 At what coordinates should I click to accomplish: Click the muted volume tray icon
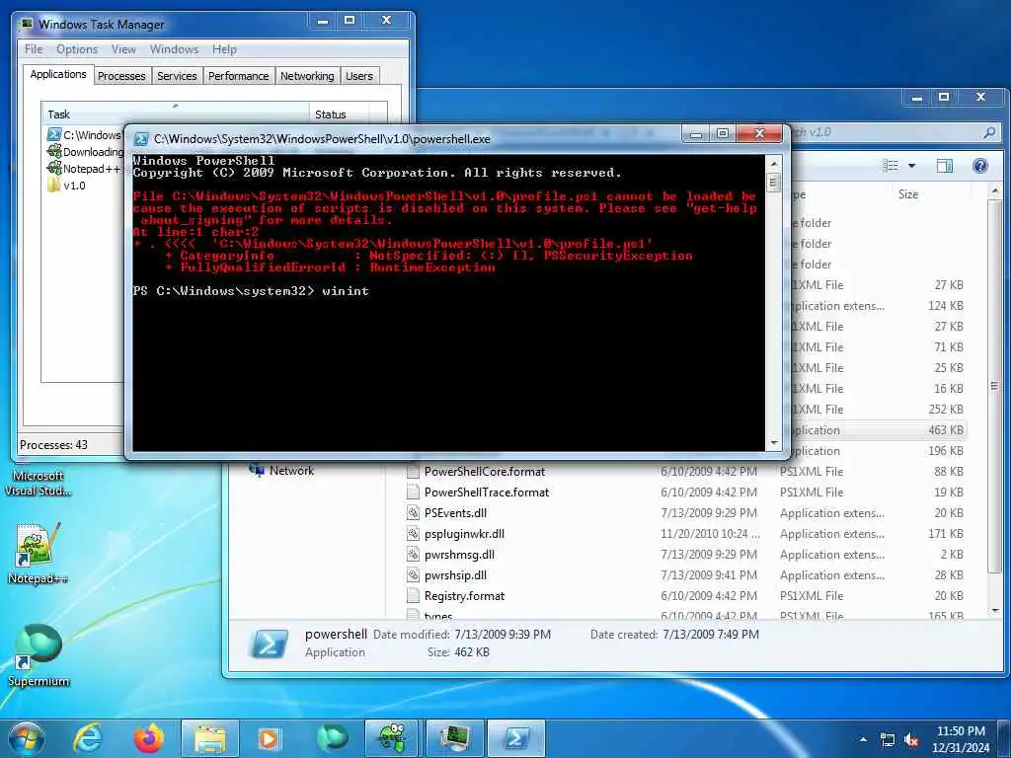tap(911, 740)
